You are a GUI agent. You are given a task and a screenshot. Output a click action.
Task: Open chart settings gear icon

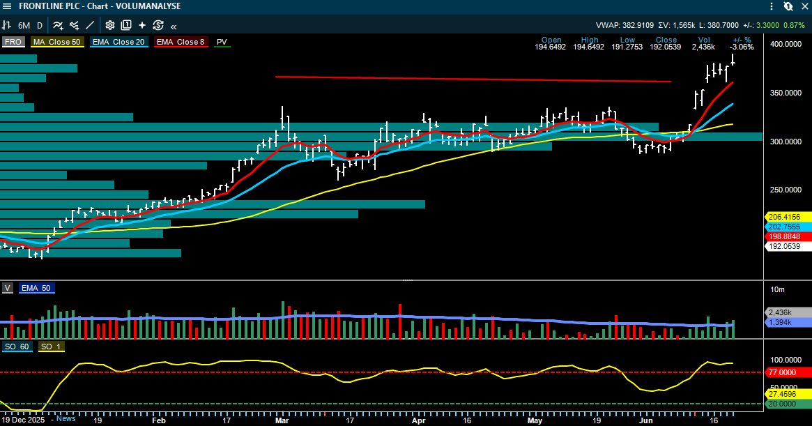tap(110, 25)
